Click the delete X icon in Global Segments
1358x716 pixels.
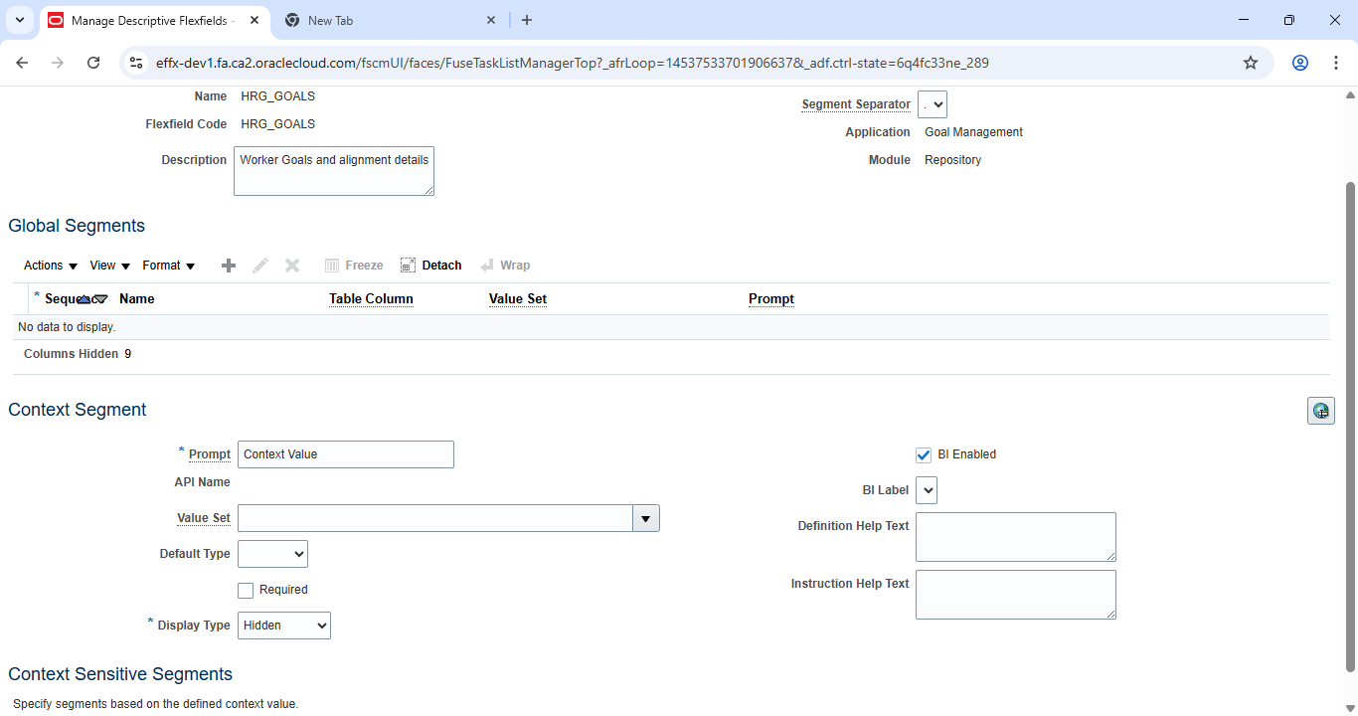click(292, 266)
